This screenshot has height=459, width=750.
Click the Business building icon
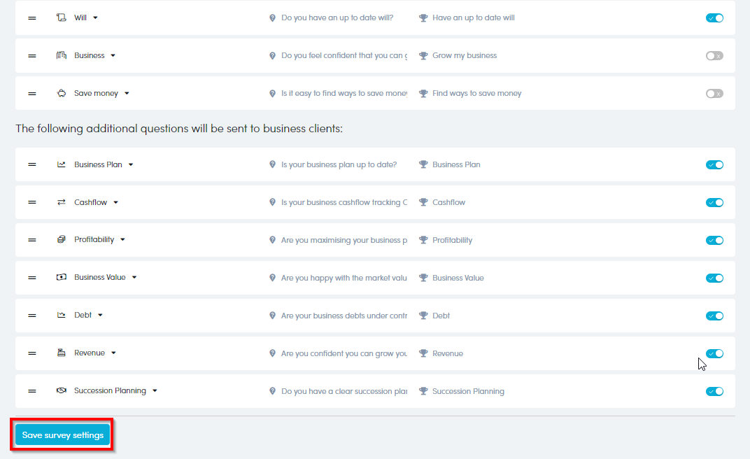point(62,55)
